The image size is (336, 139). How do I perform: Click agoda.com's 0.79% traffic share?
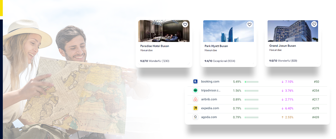pyautogui.click(x=237, y=117)
